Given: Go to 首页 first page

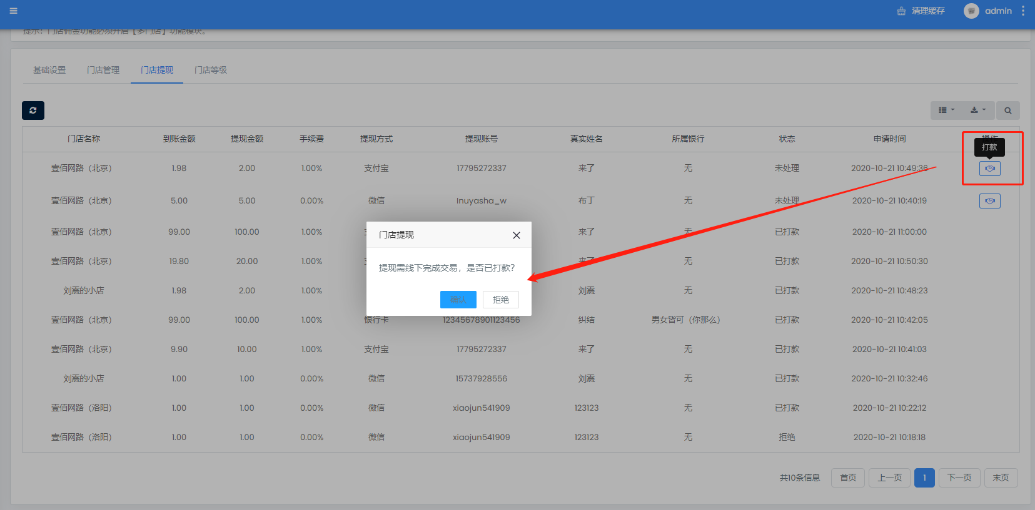Looking at the screenshot, I should tap(847, 478).
